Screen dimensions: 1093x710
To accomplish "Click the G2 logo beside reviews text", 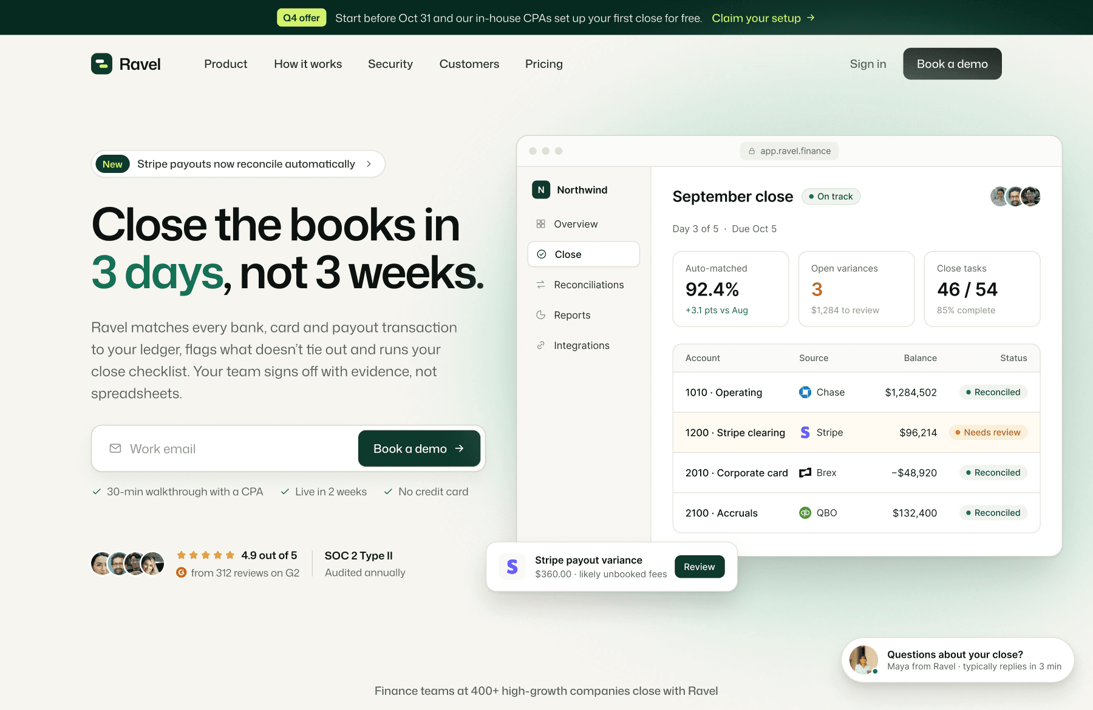I will click(x=181, y=572).
